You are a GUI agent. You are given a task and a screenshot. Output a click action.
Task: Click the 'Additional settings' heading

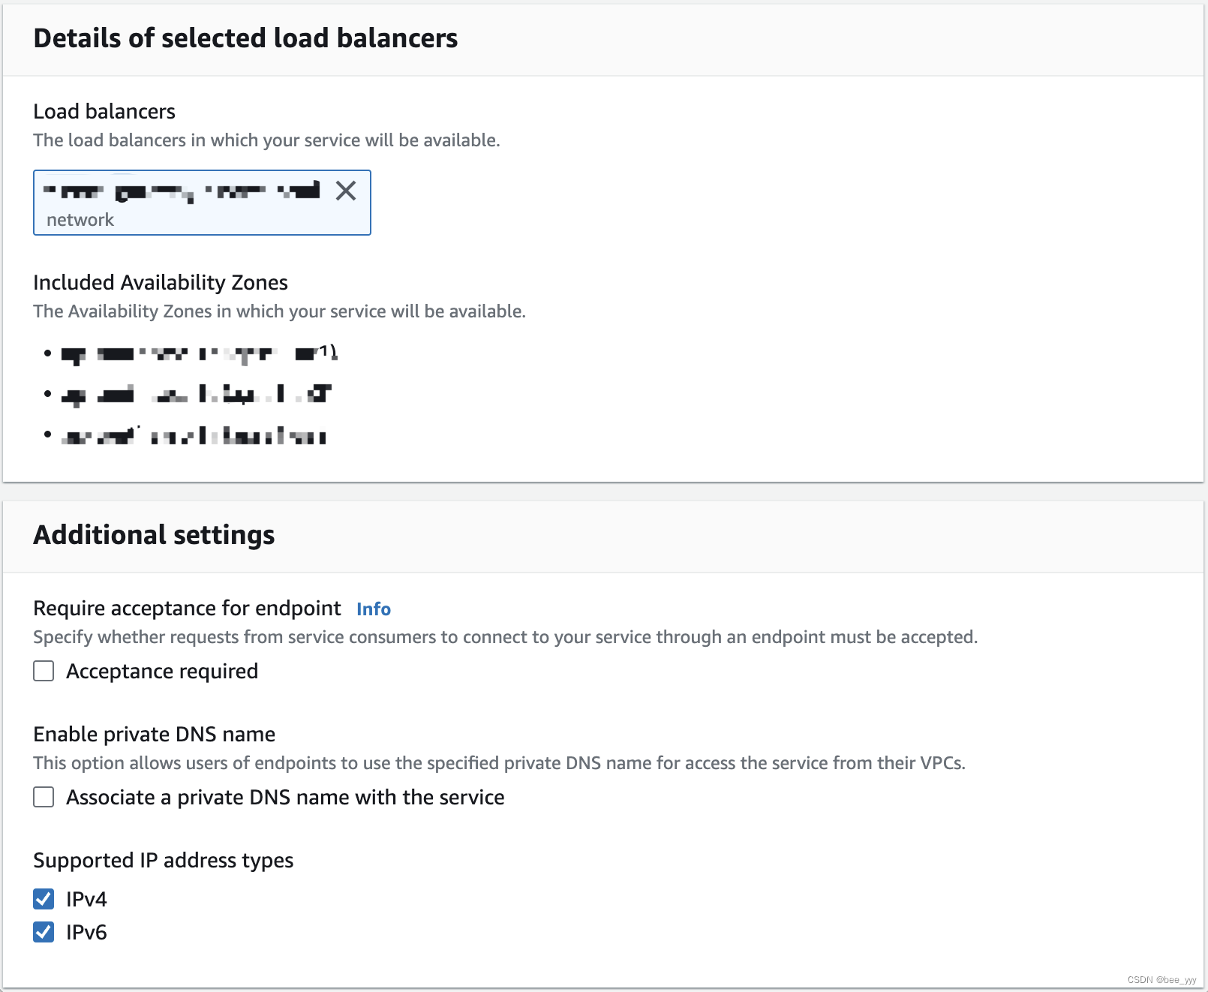154,535
